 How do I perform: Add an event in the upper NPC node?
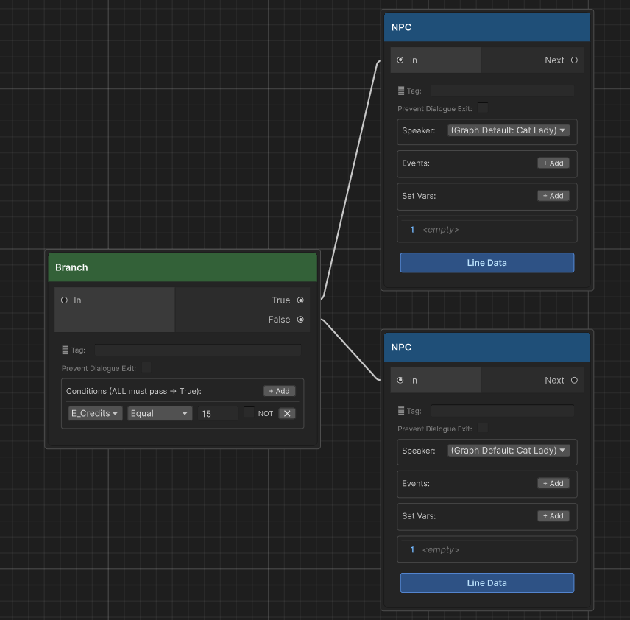click(553, 163)
